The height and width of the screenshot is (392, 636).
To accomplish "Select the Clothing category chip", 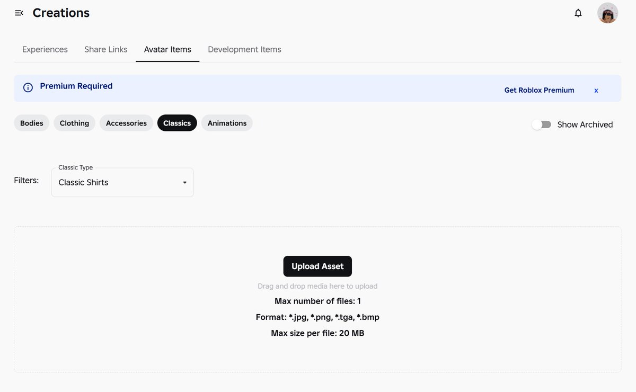I will coord(74,123).
